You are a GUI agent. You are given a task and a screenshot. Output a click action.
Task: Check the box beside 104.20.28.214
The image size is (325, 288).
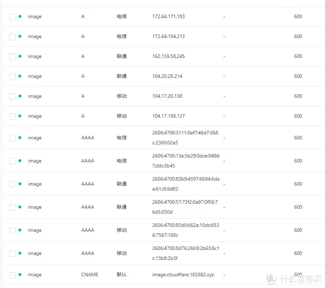click(13, 77)
